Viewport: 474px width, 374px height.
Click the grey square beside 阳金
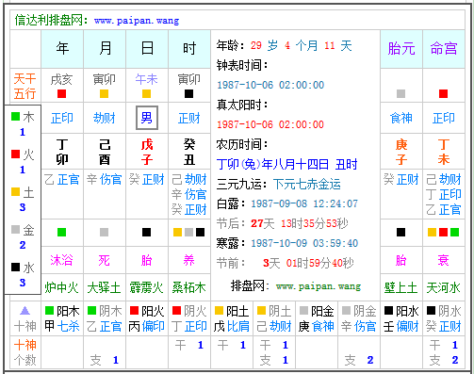point(303,311)
